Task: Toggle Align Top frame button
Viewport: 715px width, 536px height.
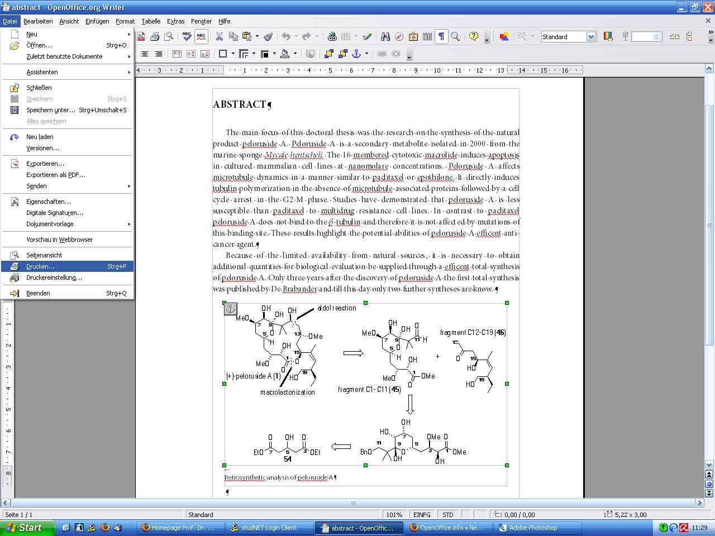Action: [x=177, y=54]
